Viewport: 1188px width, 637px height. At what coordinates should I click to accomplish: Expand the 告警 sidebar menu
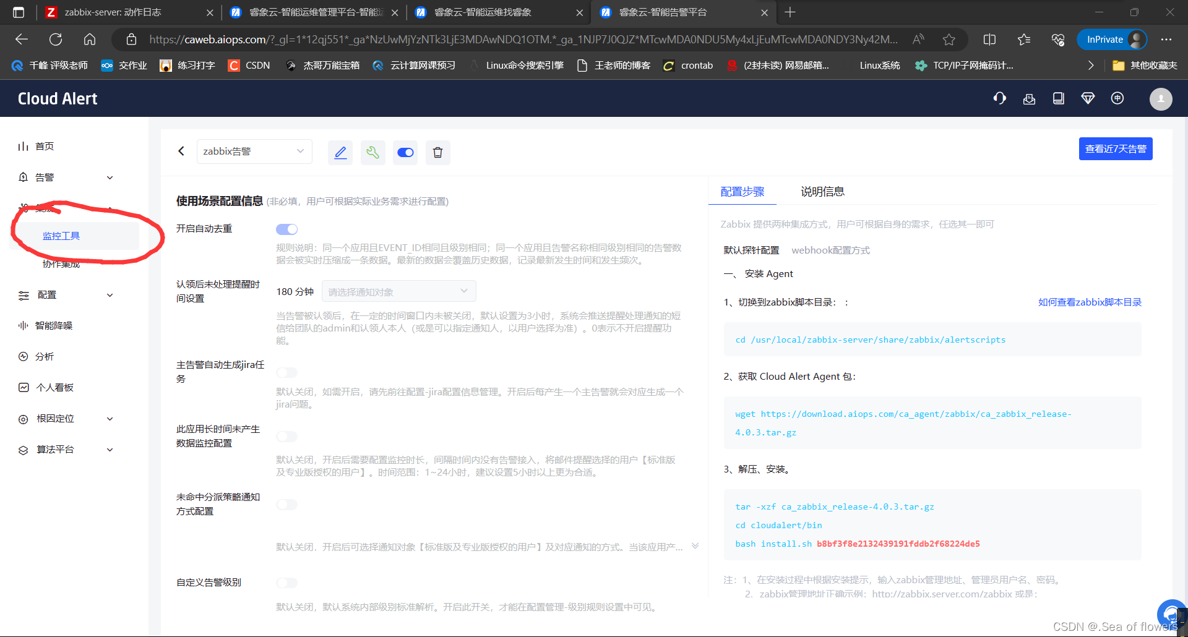(110, 177)
